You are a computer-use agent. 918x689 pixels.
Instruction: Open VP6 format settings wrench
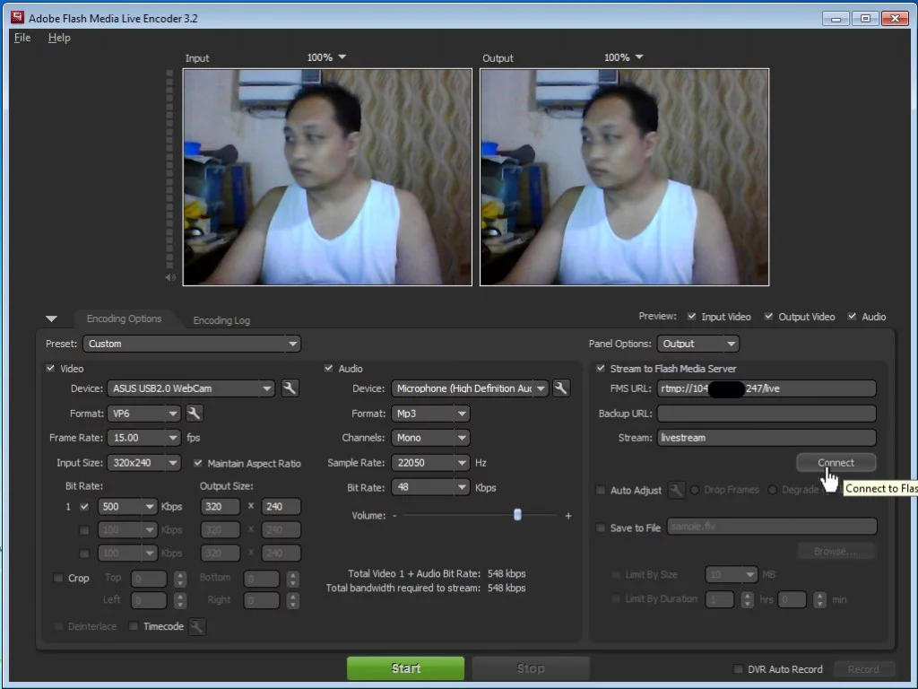194,413
